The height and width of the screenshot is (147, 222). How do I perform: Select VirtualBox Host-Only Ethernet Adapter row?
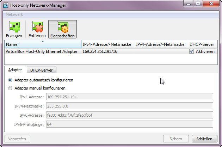(111, 51)
